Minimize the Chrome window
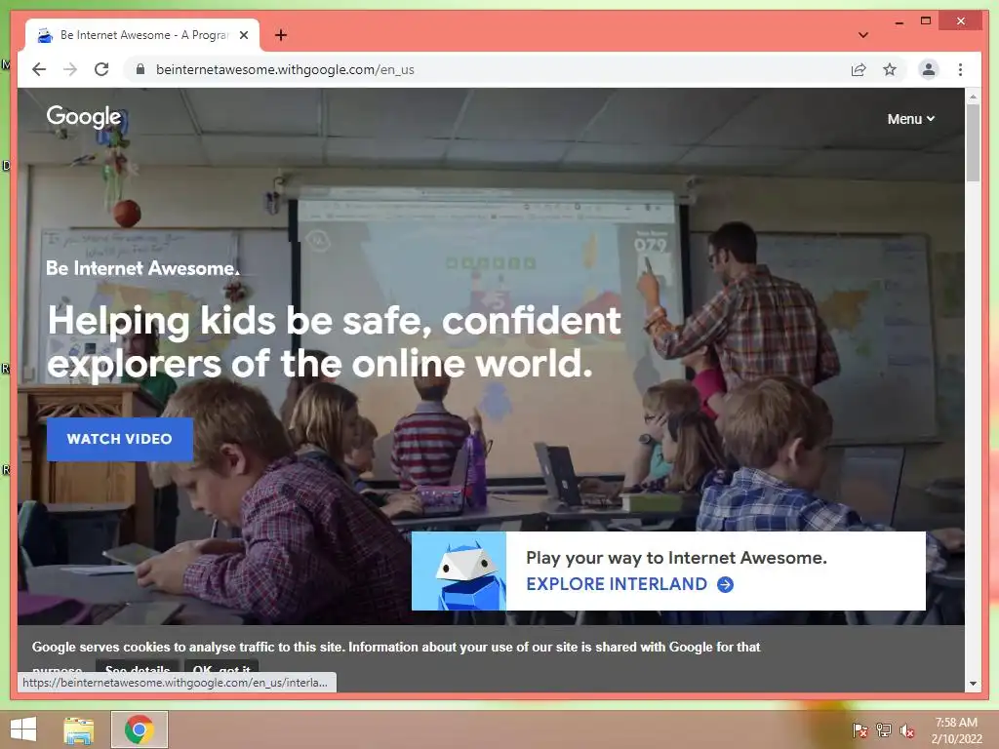 (899, 21)
